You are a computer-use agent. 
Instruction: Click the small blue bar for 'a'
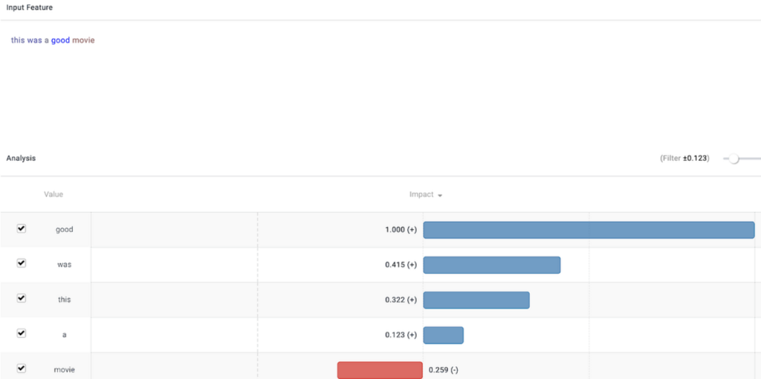pyautogui.click(x=443, y=335)
